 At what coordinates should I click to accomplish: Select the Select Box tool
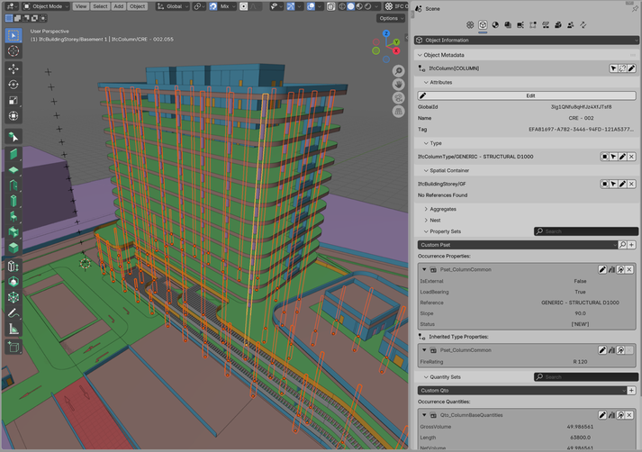point(14,36)
